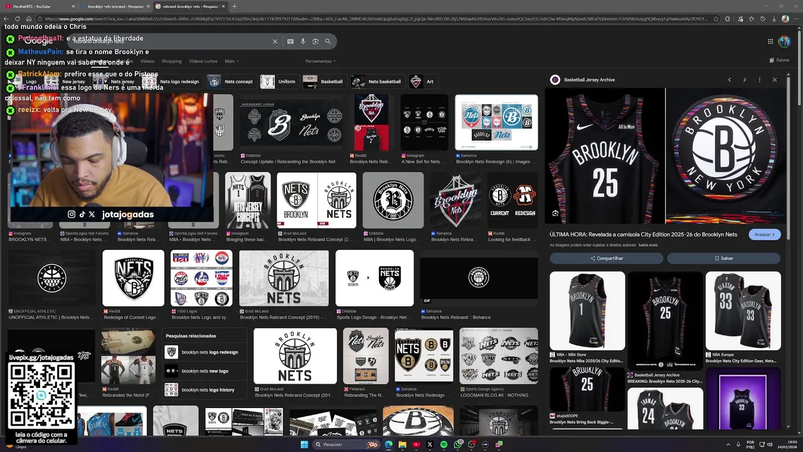The image size is (803, 452).
Task: Open the Google apps grid
Action: [x=770, y=41]
